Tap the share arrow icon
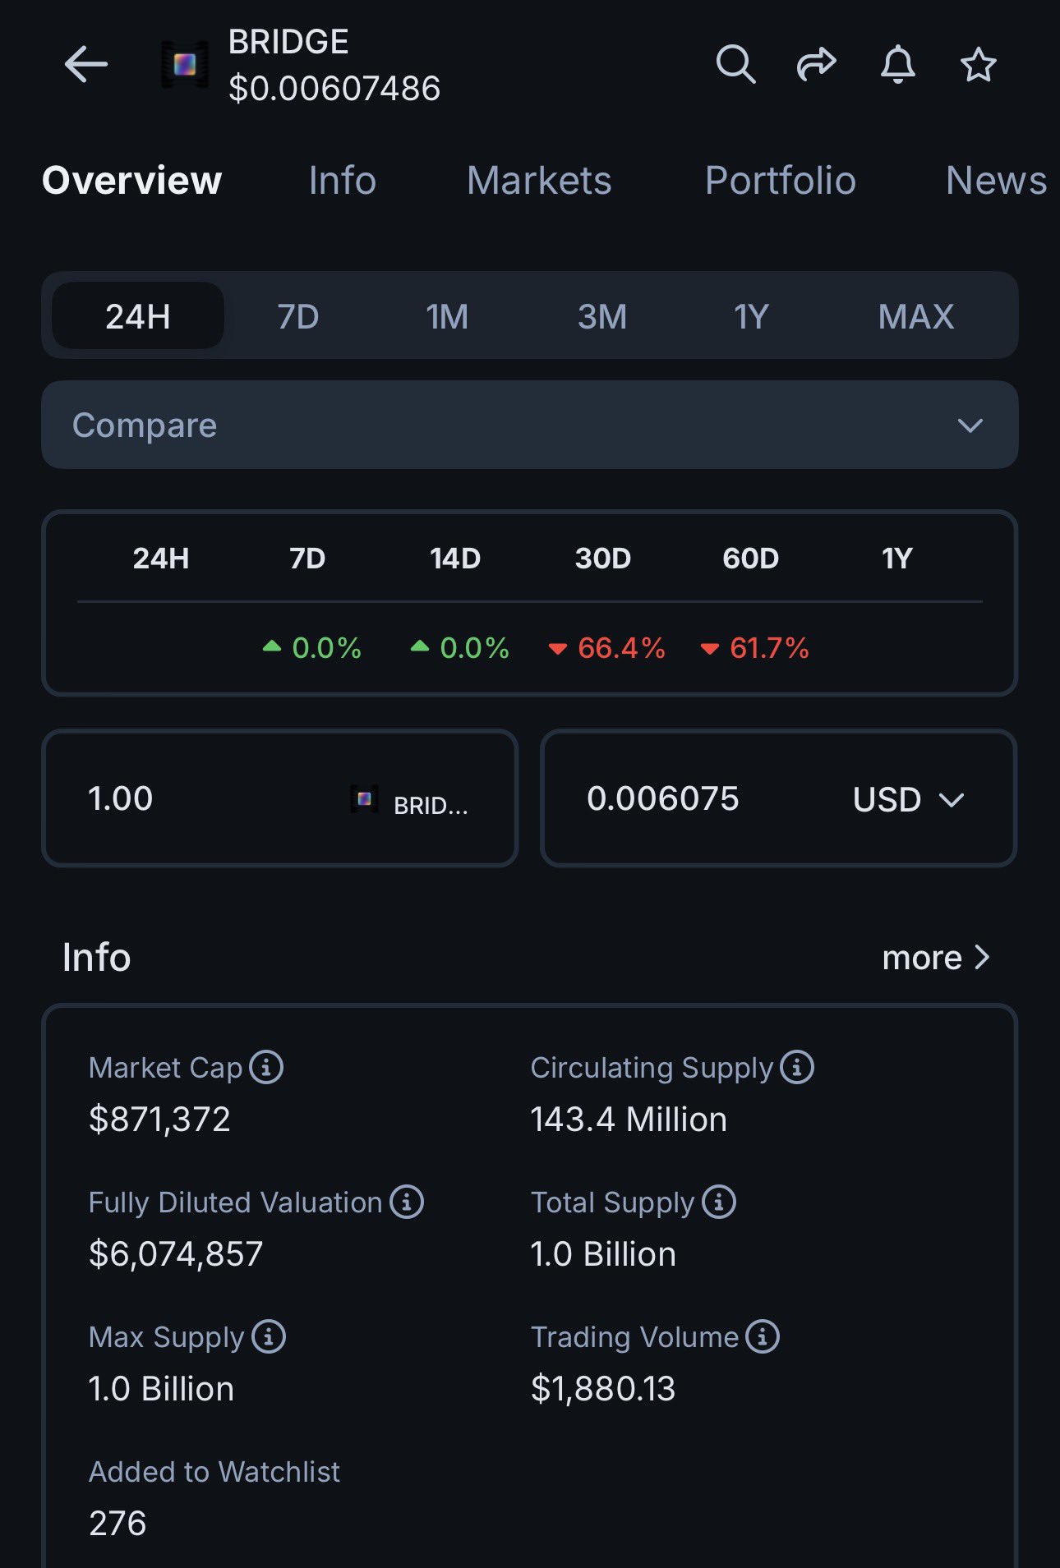The height and width of the screenshot is (1568, 1060). coord(816,64)
